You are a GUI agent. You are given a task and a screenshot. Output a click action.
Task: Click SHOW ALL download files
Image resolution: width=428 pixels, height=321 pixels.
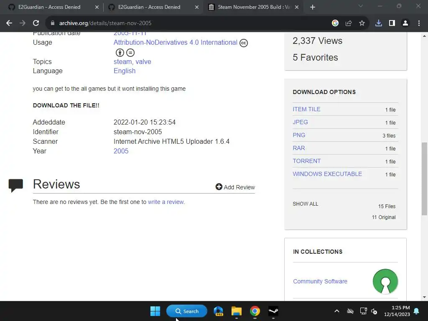coord(306,204)
